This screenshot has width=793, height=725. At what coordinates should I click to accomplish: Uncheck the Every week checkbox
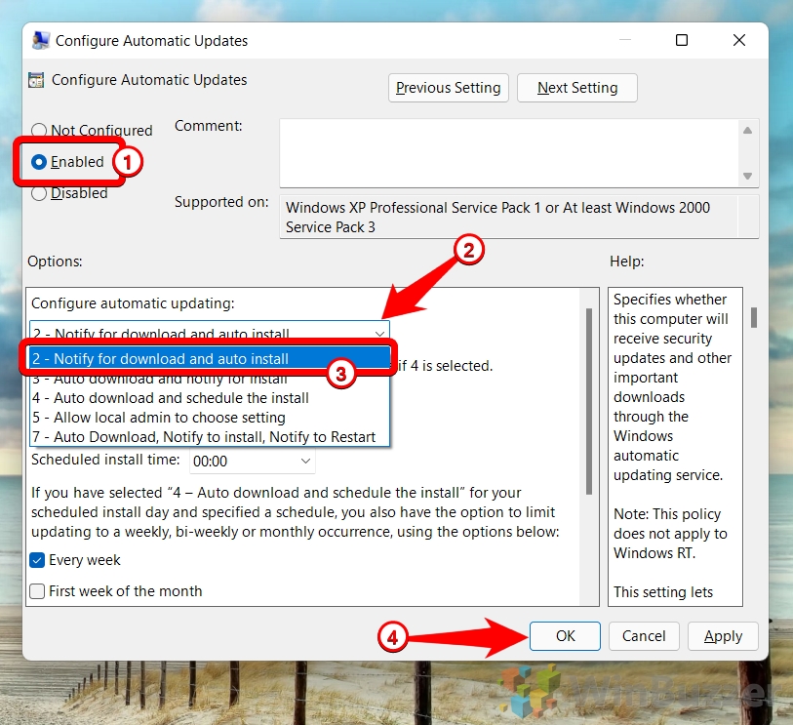coord(37,560)
